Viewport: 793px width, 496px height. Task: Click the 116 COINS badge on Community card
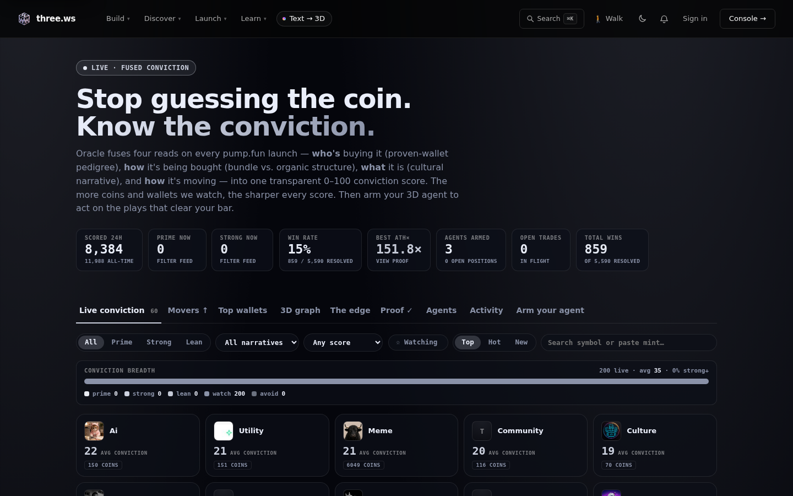click(491, 465)
